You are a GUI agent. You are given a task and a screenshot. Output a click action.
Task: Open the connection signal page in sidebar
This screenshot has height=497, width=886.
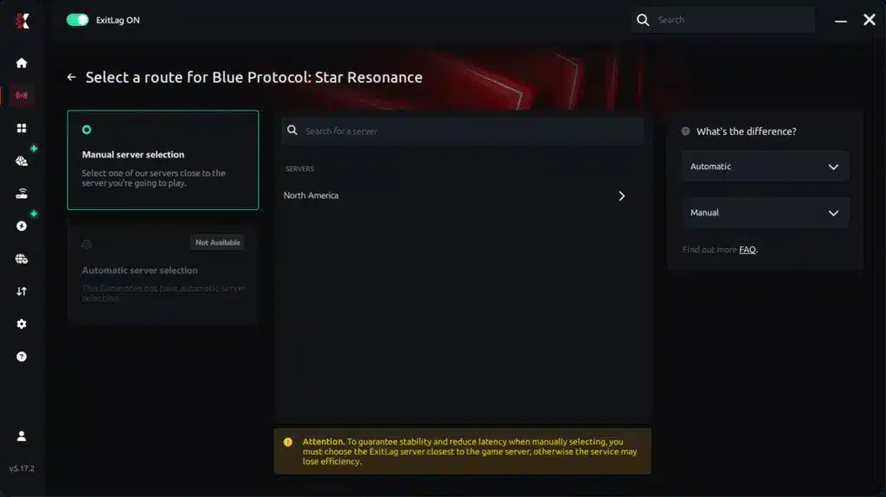click(x=22, y=95)
